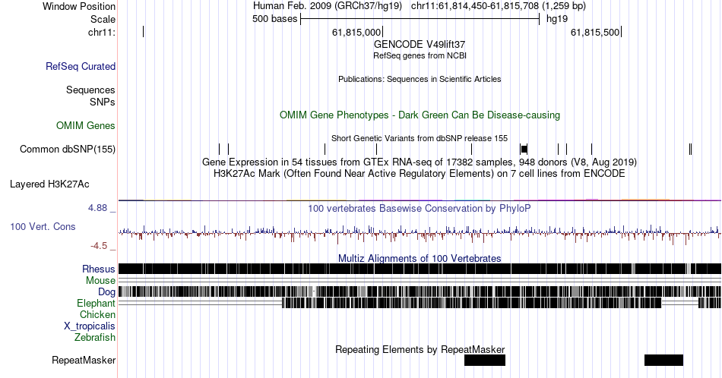Click the RepeatMasker track label
This screenshot has height=378, width=722.
click(x=84, y=360)
